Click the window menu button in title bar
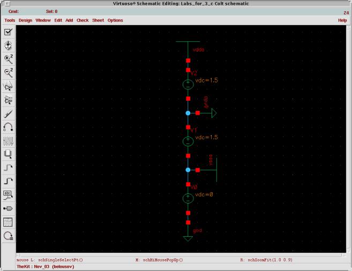The width and height of the screenshot is (352, 271). [7, 4]
